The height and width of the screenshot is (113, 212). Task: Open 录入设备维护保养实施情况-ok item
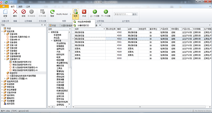(x=25, y=67)
